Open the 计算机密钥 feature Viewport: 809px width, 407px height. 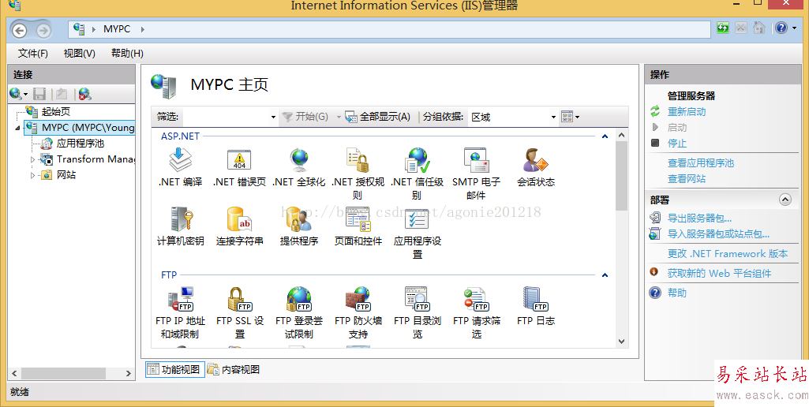tap(180, 226)
